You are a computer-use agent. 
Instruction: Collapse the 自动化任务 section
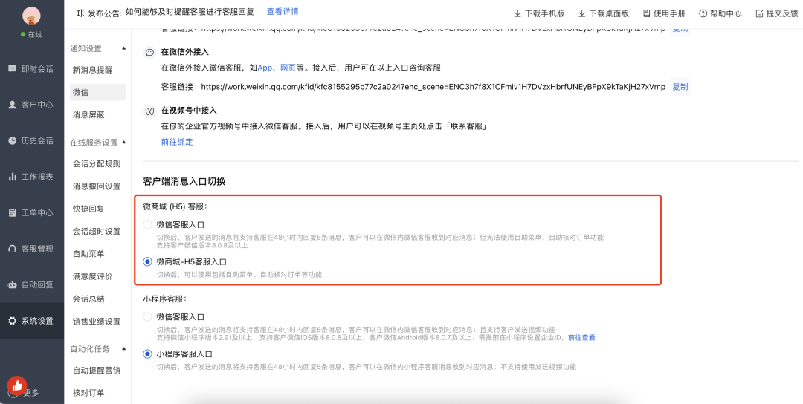123,349
